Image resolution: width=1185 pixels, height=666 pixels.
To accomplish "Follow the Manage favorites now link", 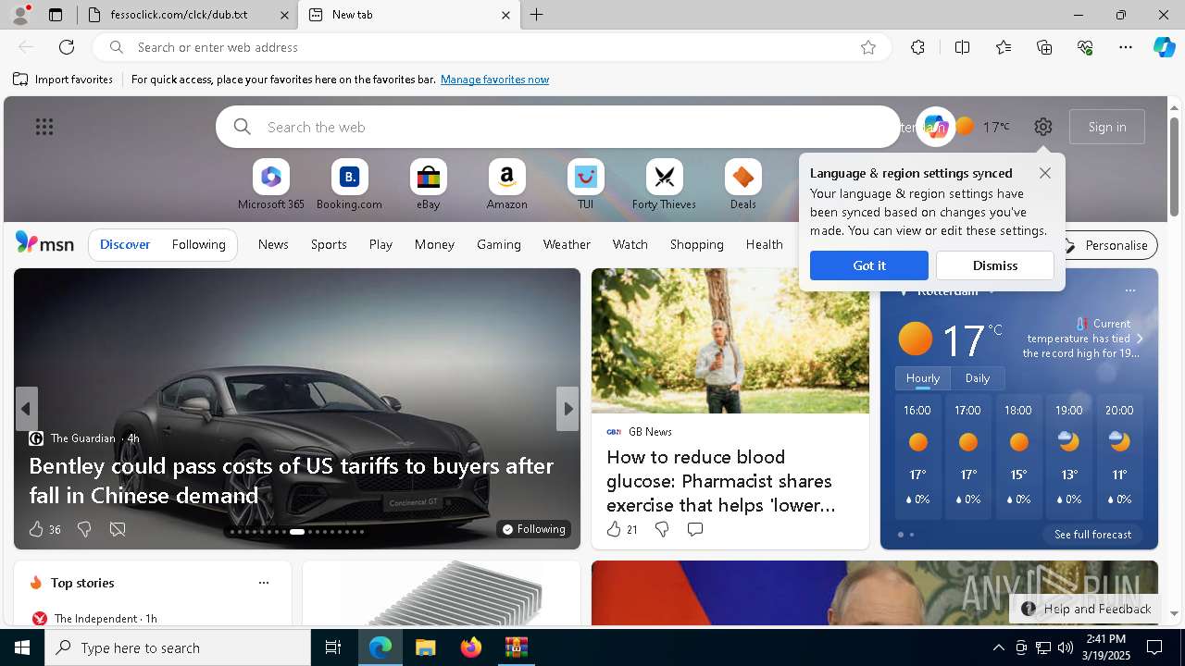I will (x=494, y=80).
